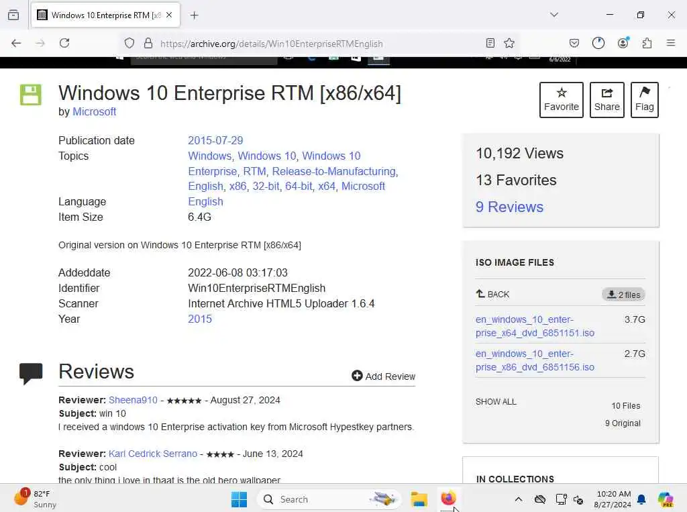The height and width of the screenshot is (512, 687).
Task: Jump to the 9 Reviews link
Action: coord(509,207)
